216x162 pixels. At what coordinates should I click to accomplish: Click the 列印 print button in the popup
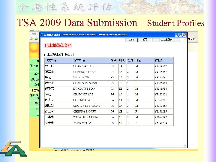click(x=131, y=40)
